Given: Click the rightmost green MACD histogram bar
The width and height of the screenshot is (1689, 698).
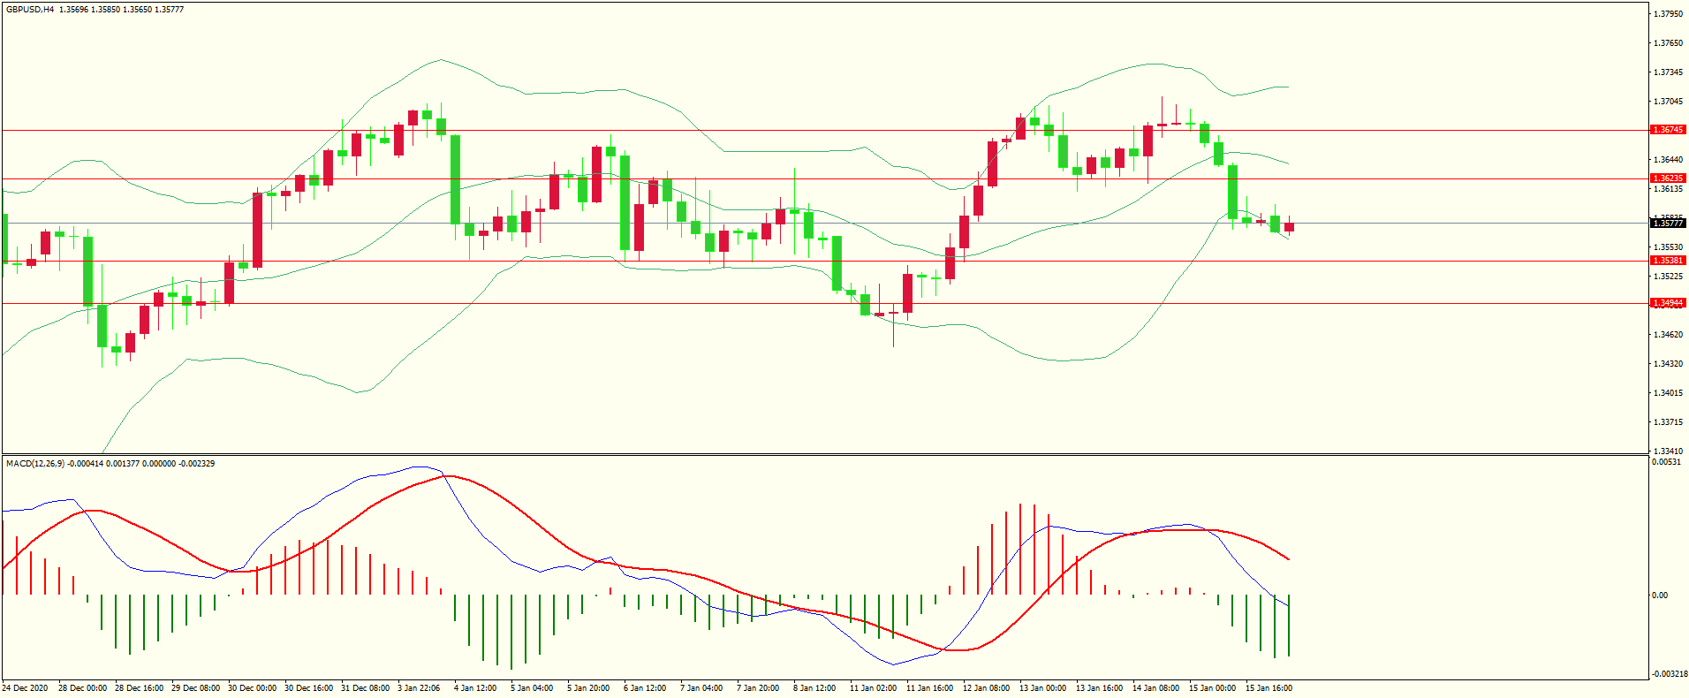Looking at the screenshot, I should coord(1289,626).
